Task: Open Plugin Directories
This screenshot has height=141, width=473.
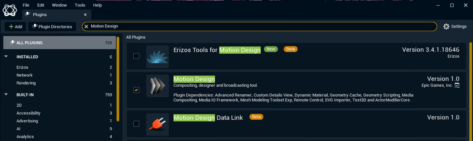Action: click(52, 26)
